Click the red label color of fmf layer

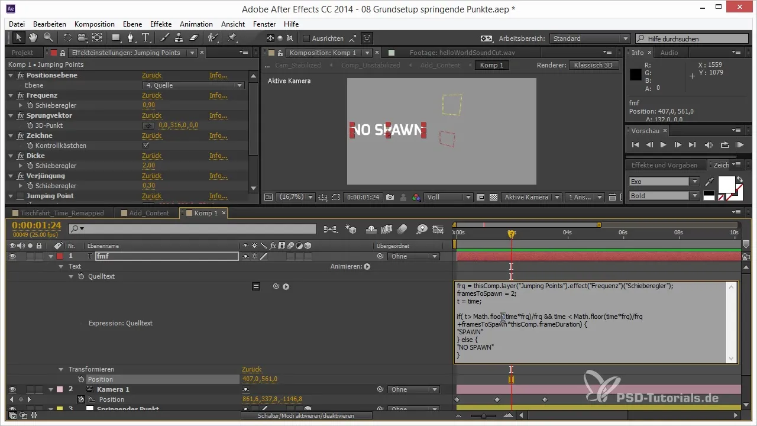pos(60,256)
